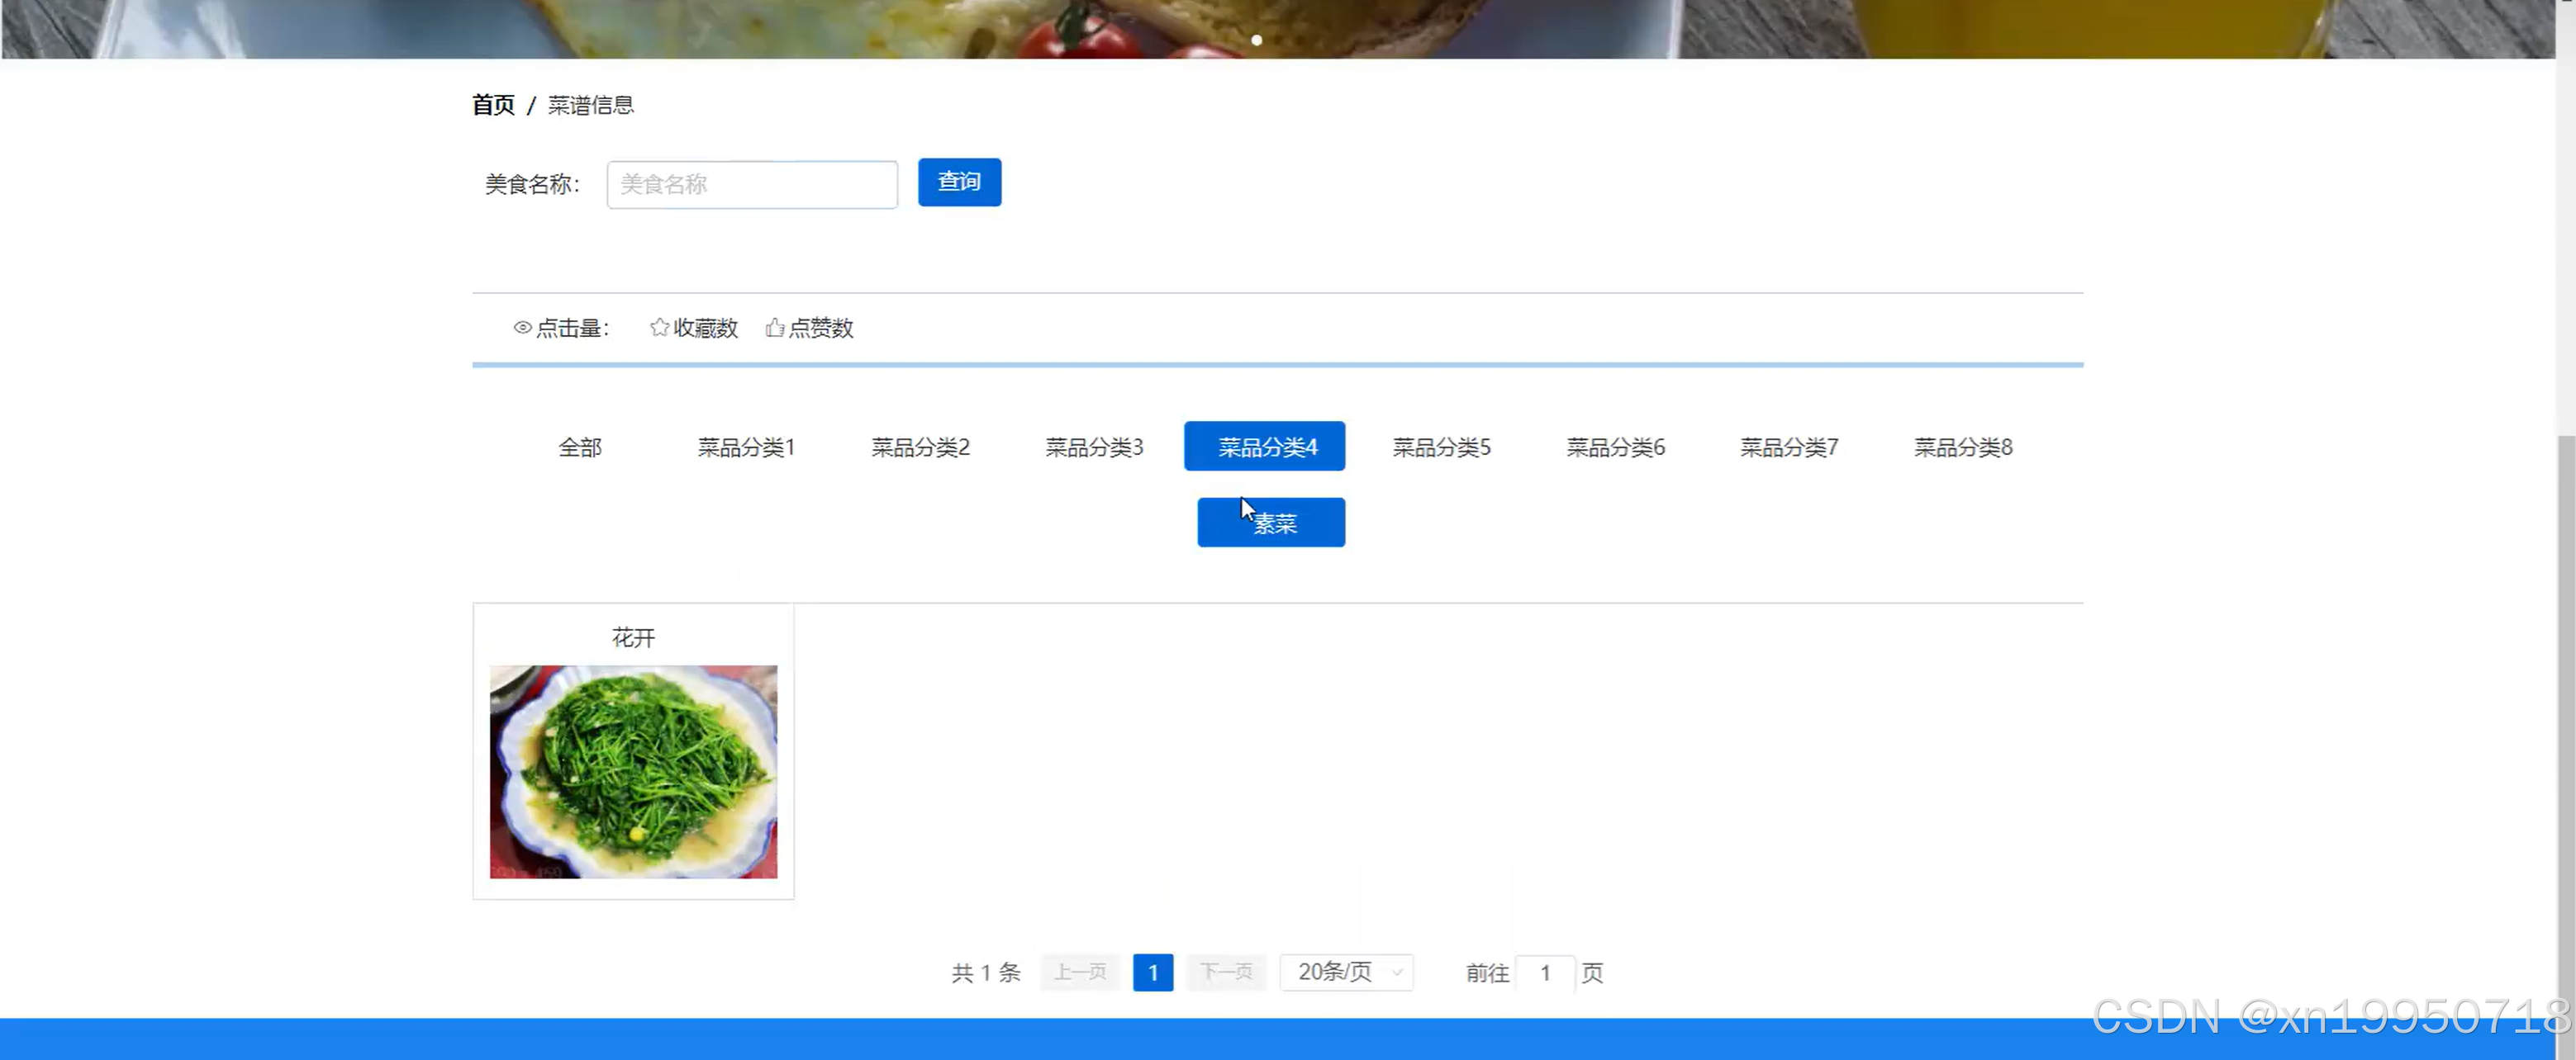Screen dimensions: 2576x1060
Task: Open the green vegetable dish thumbnail
Action: point(633,772)
